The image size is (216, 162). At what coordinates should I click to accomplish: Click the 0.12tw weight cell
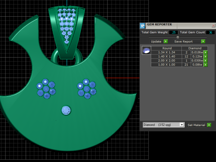[197, 56]
